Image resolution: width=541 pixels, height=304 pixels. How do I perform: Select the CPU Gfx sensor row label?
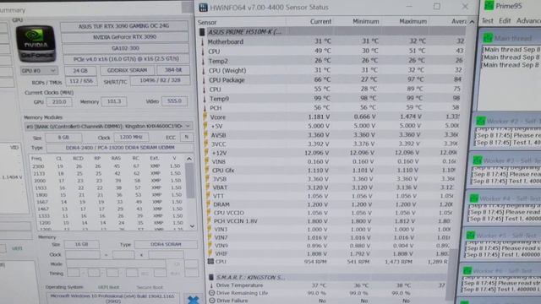pyautogui.click(x=223, y=171)
